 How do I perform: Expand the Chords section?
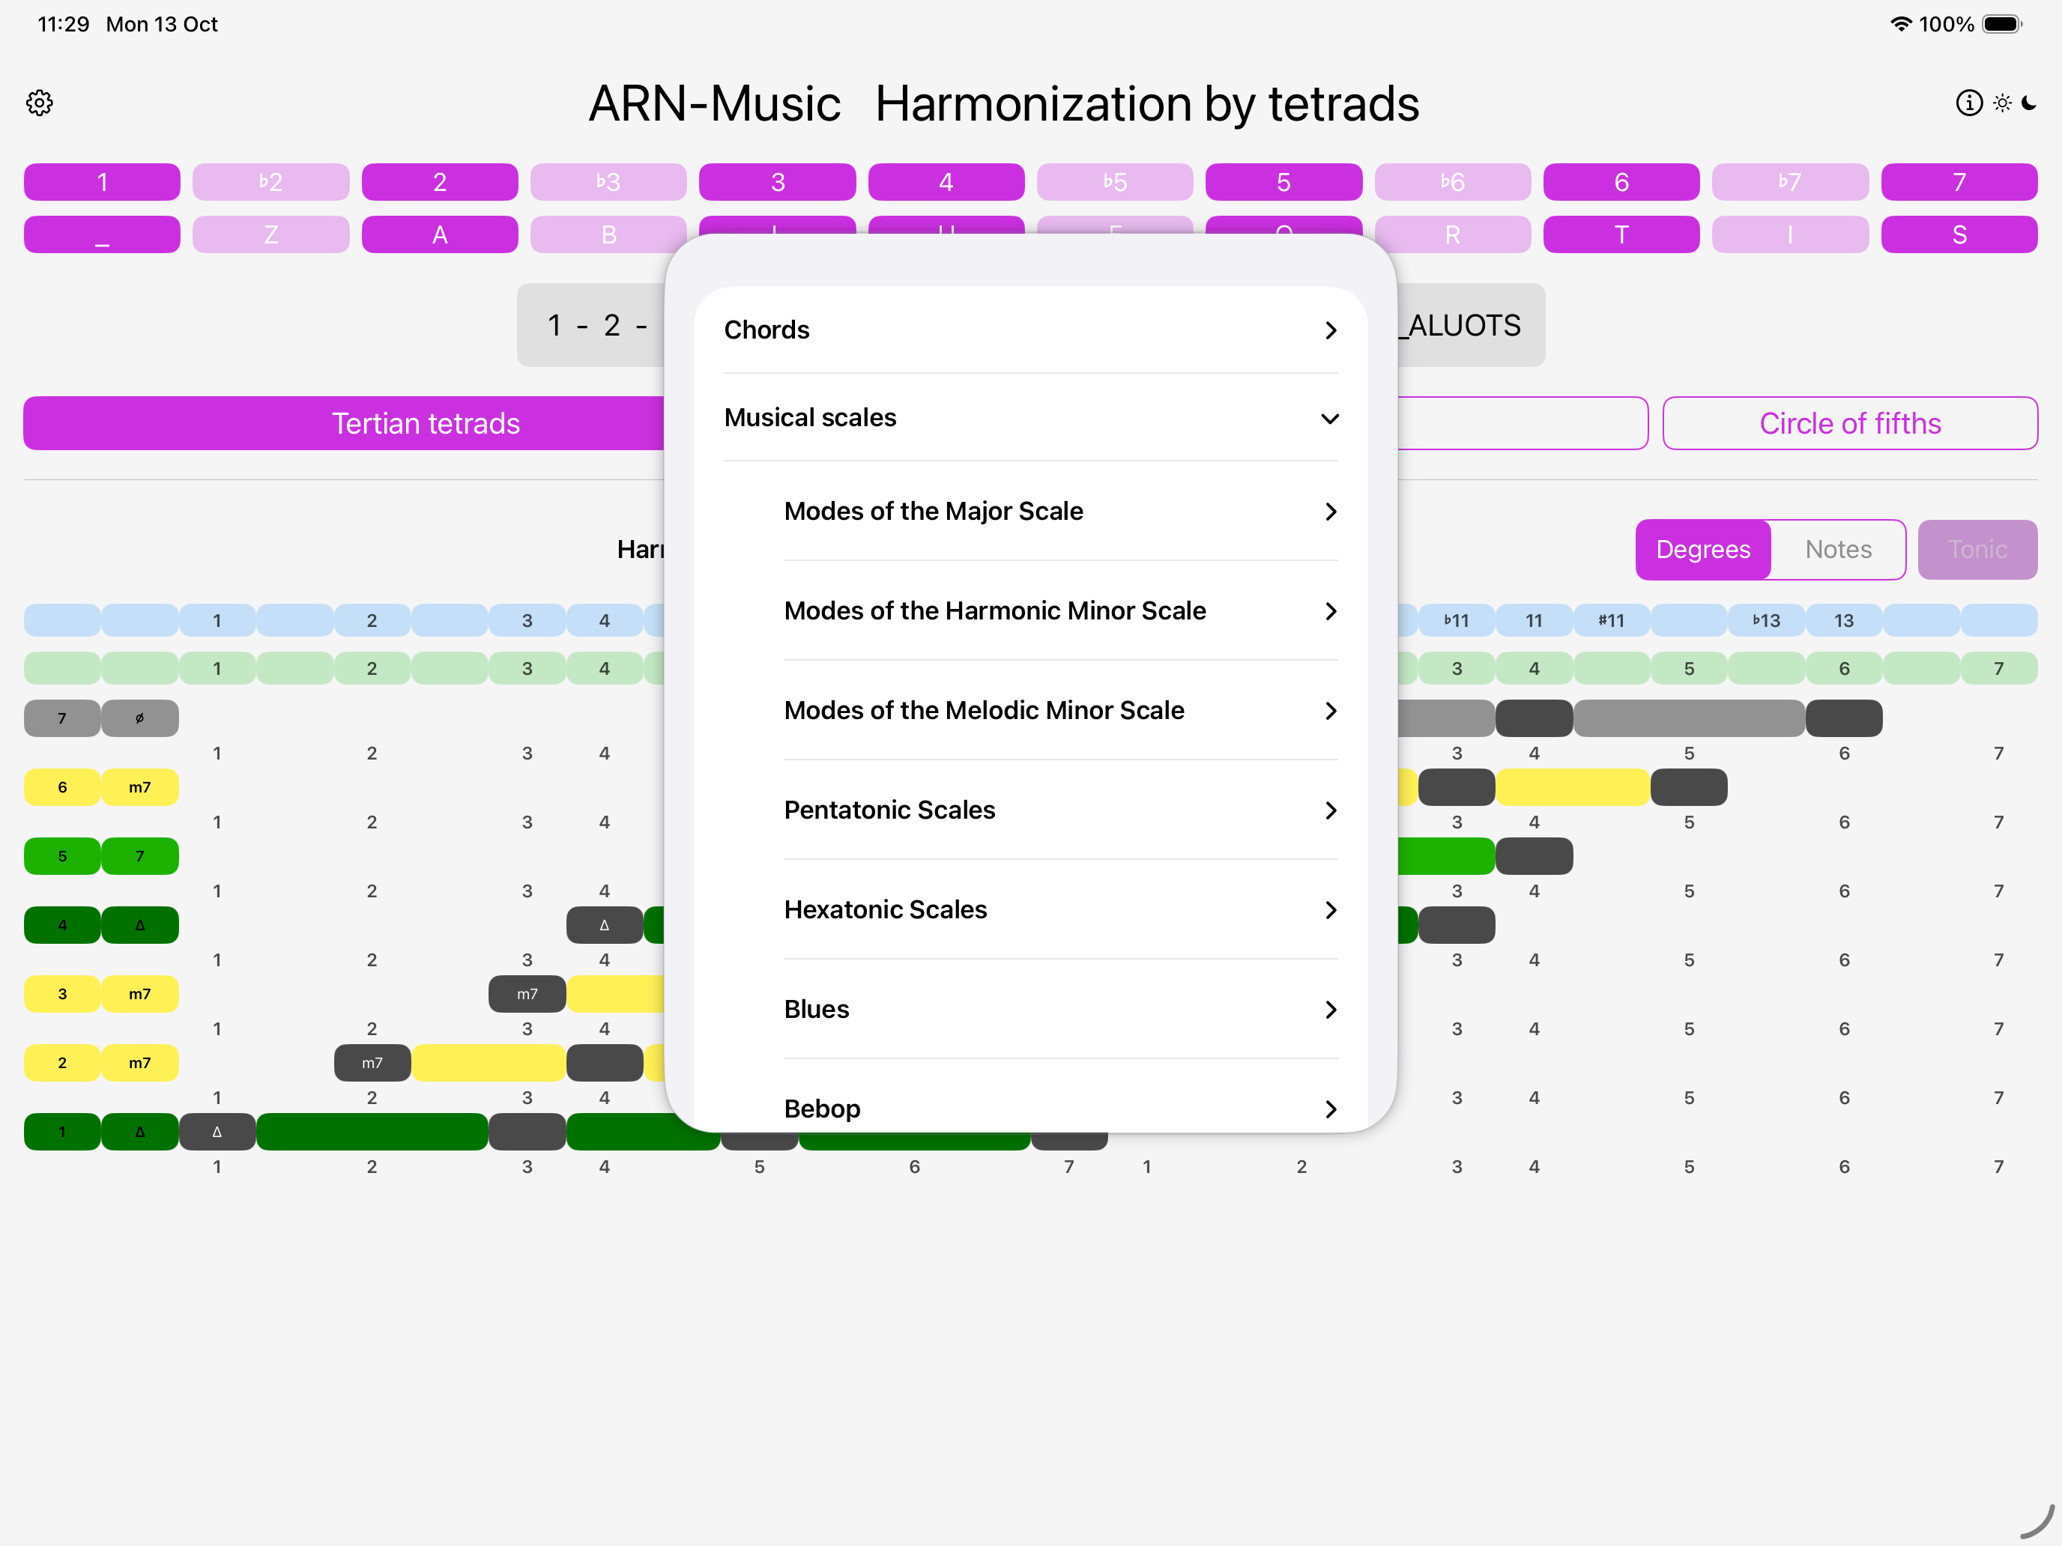1030,330
